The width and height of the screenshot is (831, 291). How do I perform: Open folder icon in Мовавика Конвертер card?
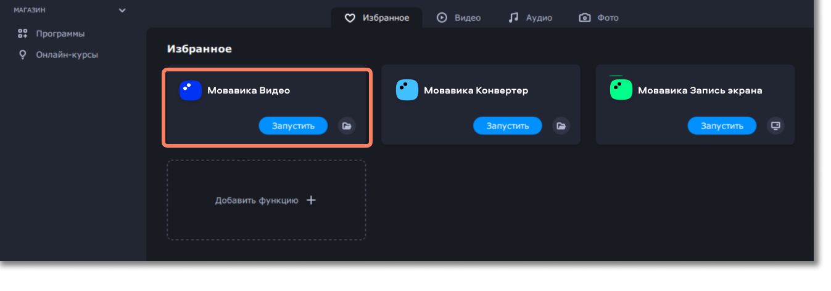click(561, 126)
